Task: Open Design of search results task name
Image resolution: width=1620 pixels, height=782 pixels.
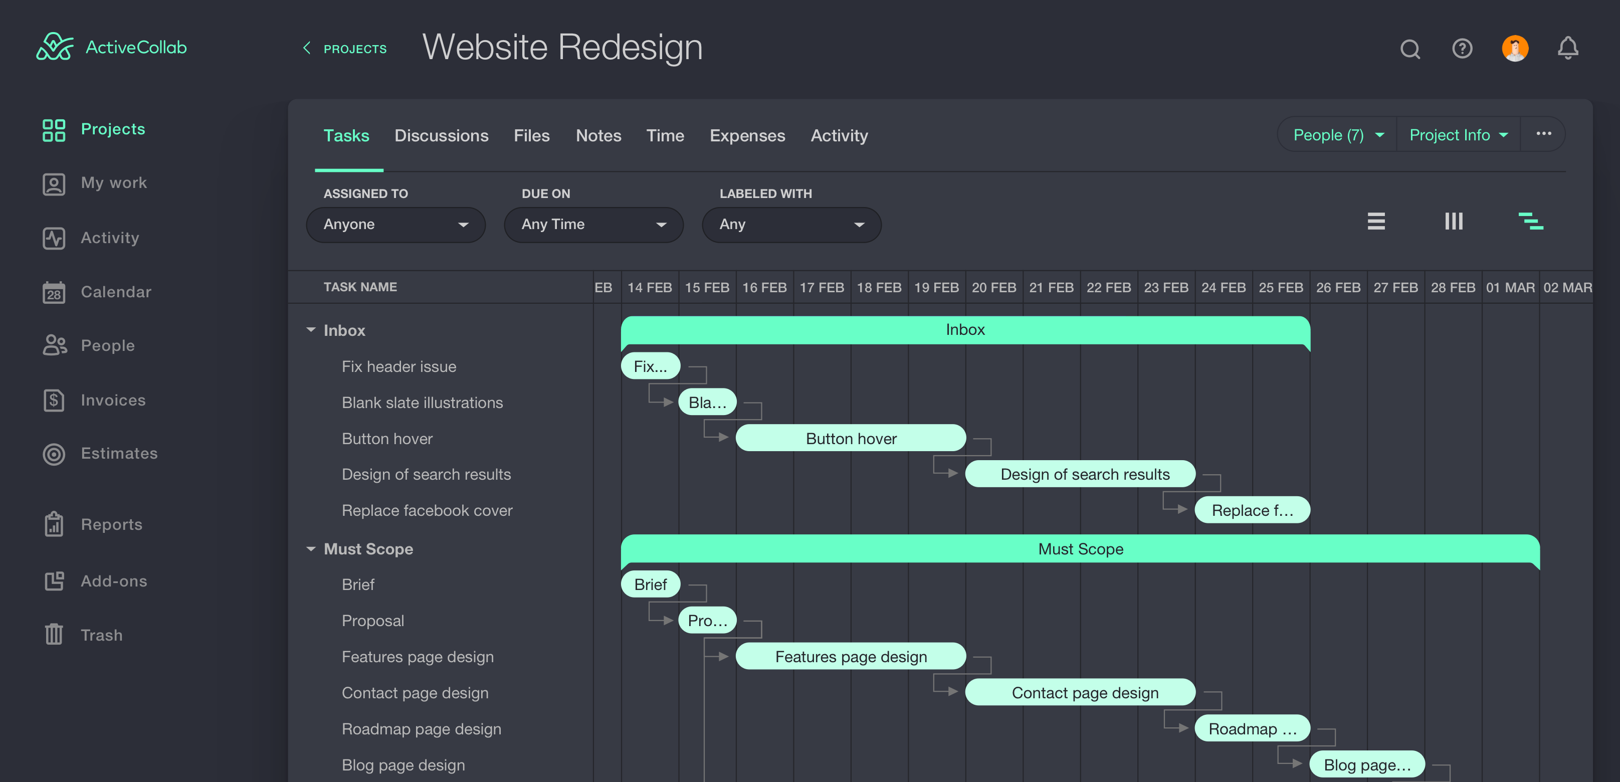Action: click(x=426, y=474)
